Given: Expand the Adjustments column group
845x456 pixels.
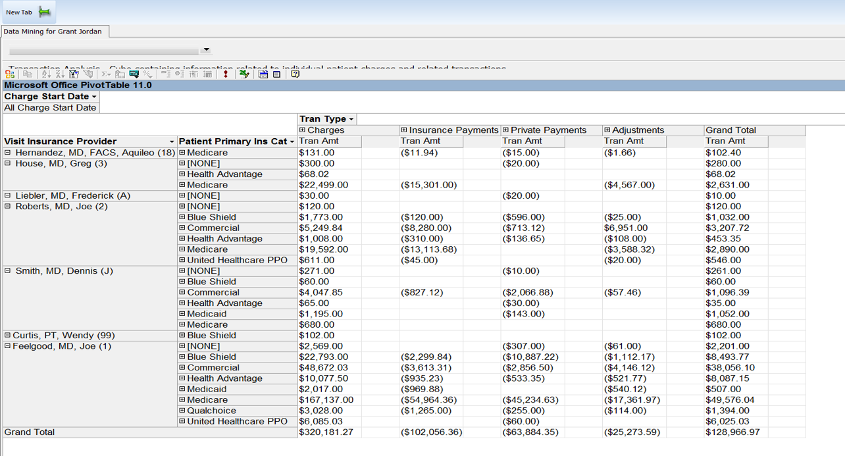Looking at the screenshot, I should pos(607,130).
